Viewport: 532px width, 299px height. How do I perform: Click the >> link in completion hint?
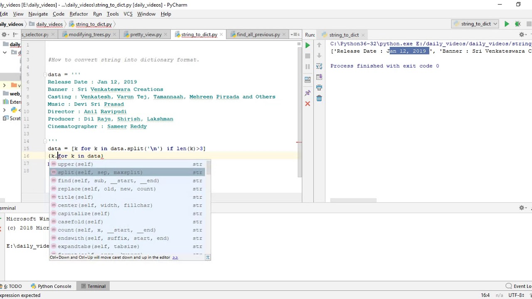coord(175,257)
